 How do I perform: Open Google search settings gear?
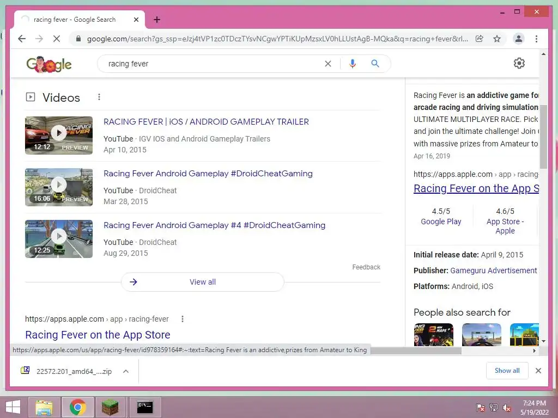point(519,63)
